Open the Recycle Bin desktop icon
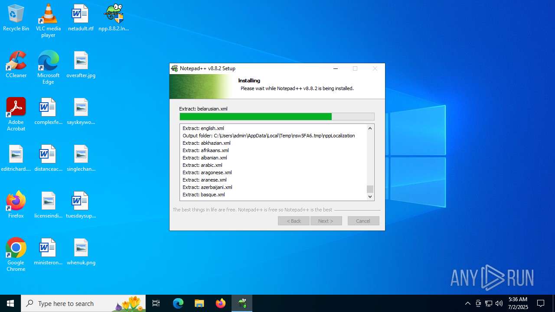 16,18
